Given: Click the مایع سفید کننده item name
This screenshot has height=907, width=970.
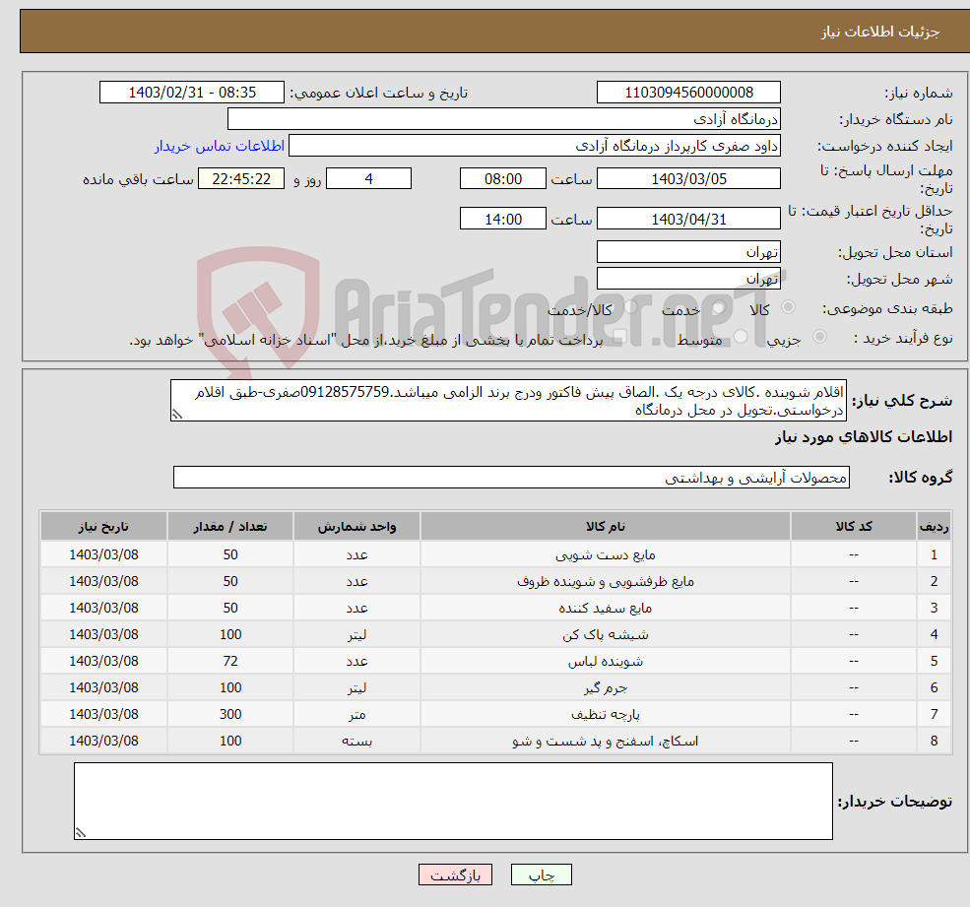Looking at the screenshot, I should (605, 609).
